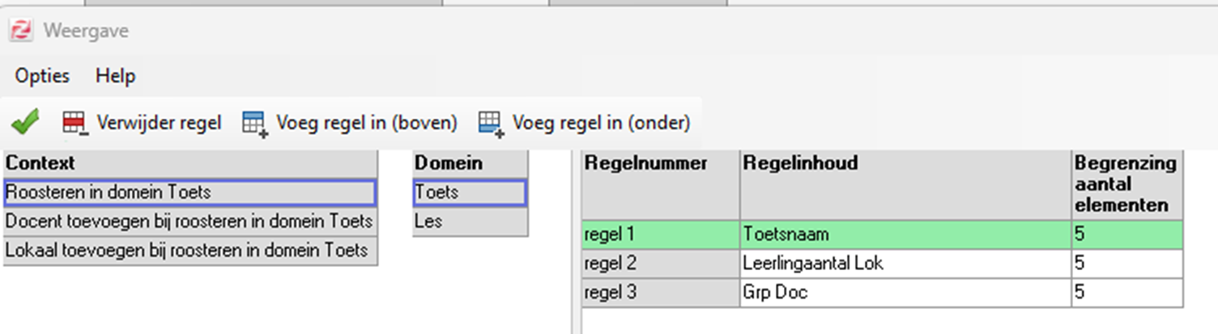Select context Roosteren in domein Toets

[190, 192]
